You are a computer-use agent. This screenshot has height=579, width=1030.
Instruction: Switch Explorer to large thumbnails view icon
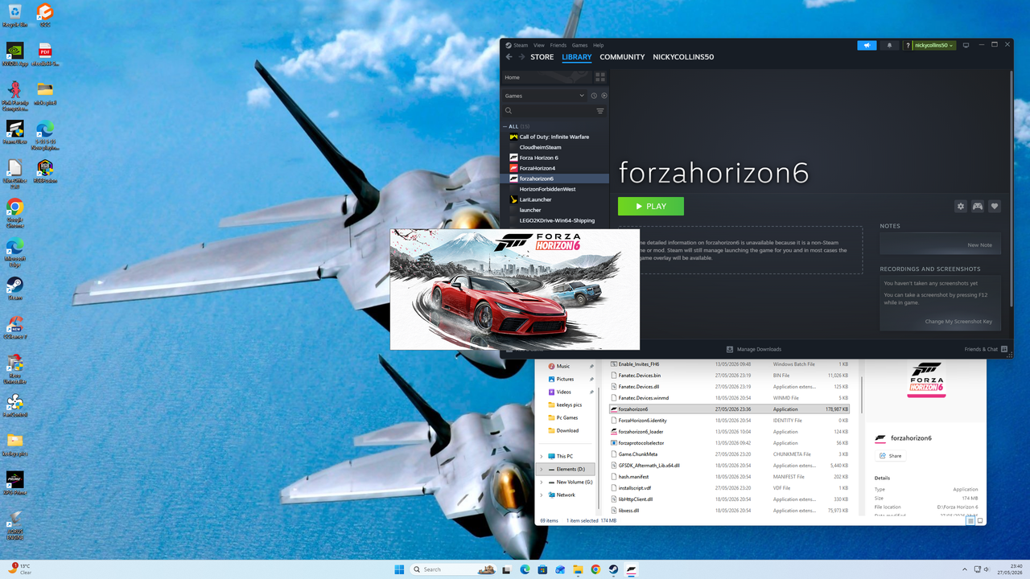coord(980,521)
